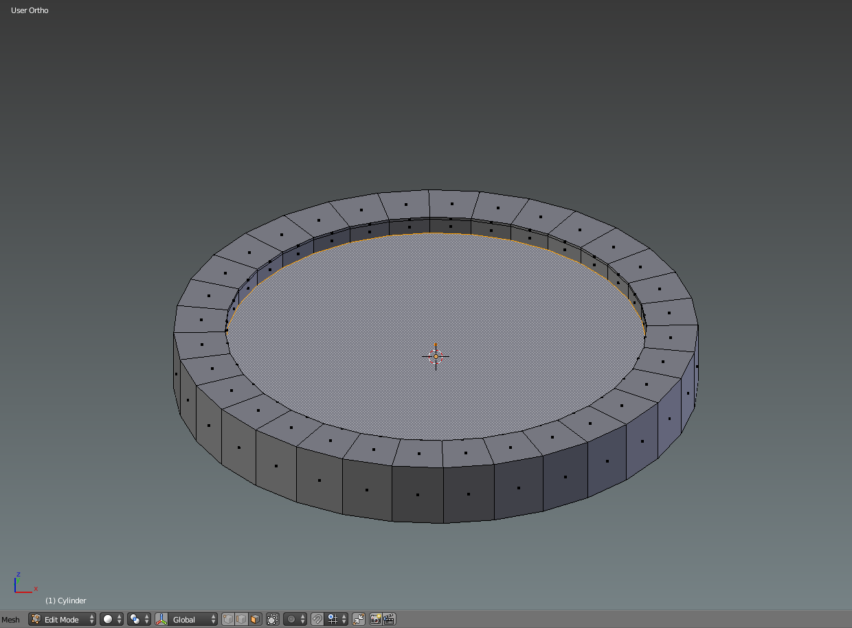
Task: Open the Edit Mode selector dropdown
Action: [x=63, y=620]
